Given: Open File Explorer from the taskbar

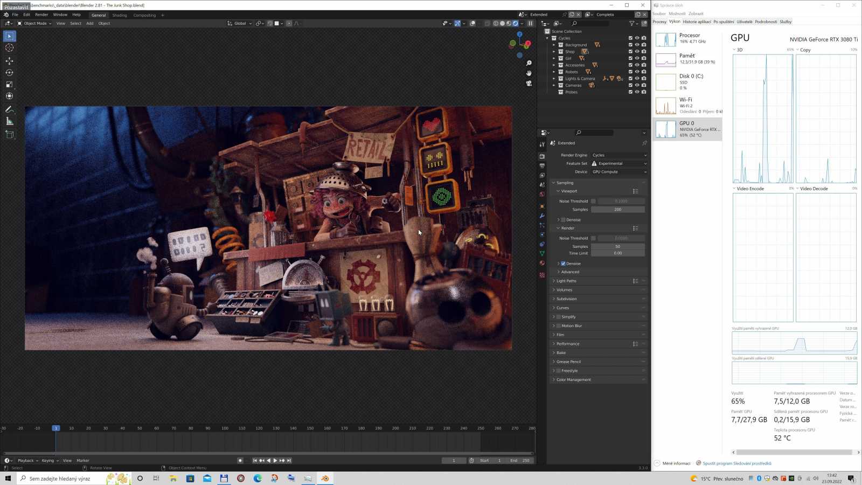Looking at the screenshot, I should pyautogui.click(x=173, y=479).
